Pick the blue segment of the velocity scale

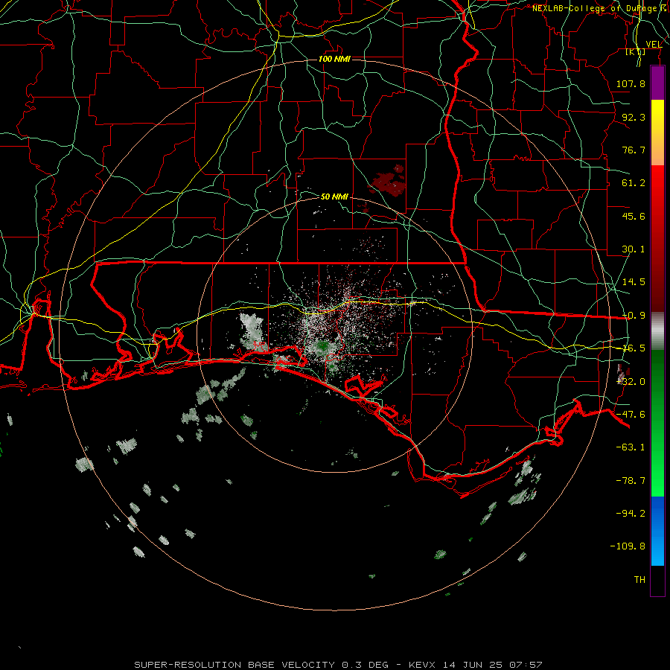click(x=657, y=531)
